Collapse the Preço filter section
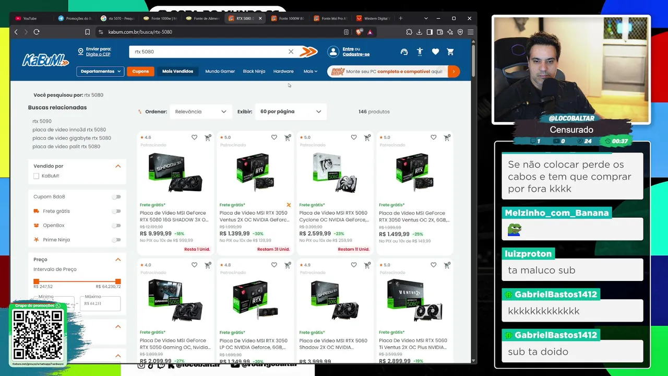Viewport: 668px width, 376px height. click(x=118, y=260)
